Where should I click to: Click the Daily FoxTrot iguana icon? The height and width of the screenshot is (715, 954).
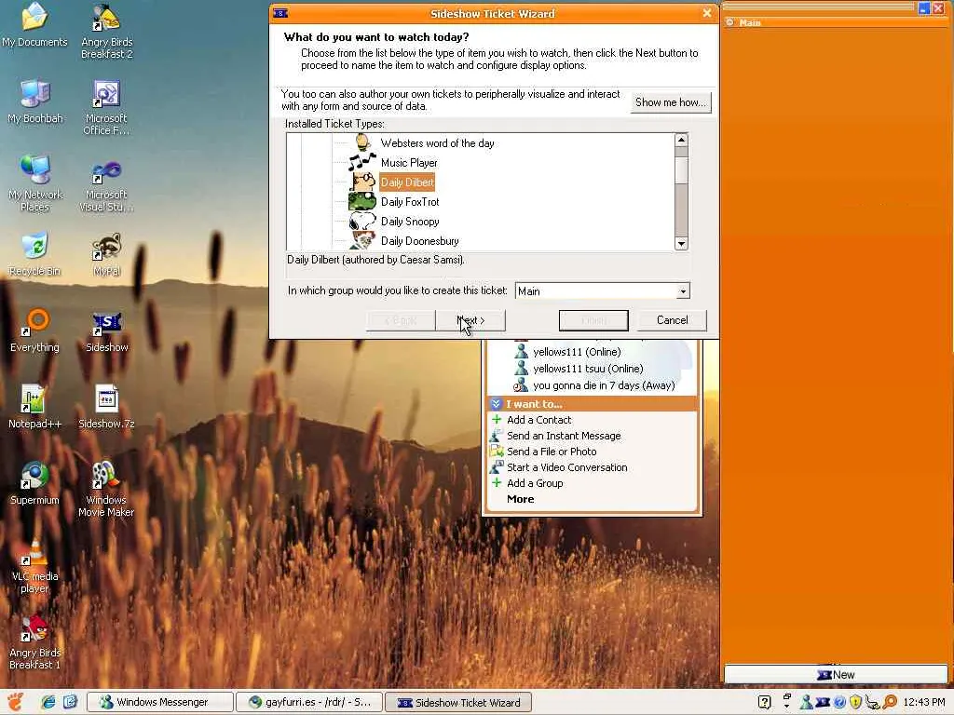(x=362, y=201)
